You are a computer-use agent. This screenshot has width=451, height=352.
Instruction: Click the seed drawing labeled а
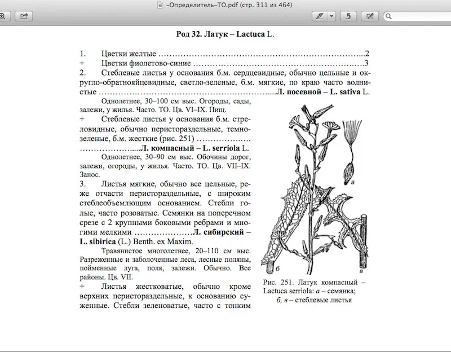[351, 152]
